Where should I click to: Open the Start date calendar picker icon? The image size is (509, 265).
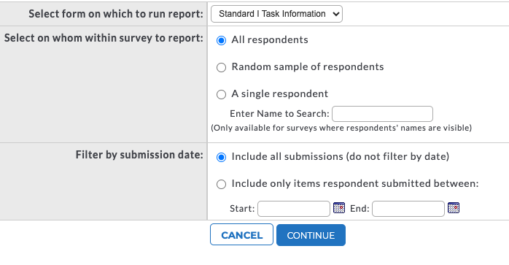(339, 208)
